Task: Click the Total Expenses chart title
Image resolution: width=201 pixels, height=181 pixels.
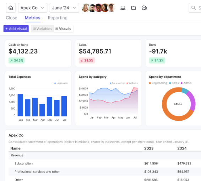Action: 20,77
